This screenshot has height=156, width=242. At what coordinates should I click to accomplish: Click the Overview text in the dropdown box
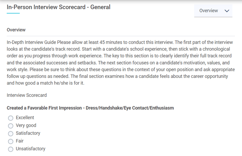209,11
